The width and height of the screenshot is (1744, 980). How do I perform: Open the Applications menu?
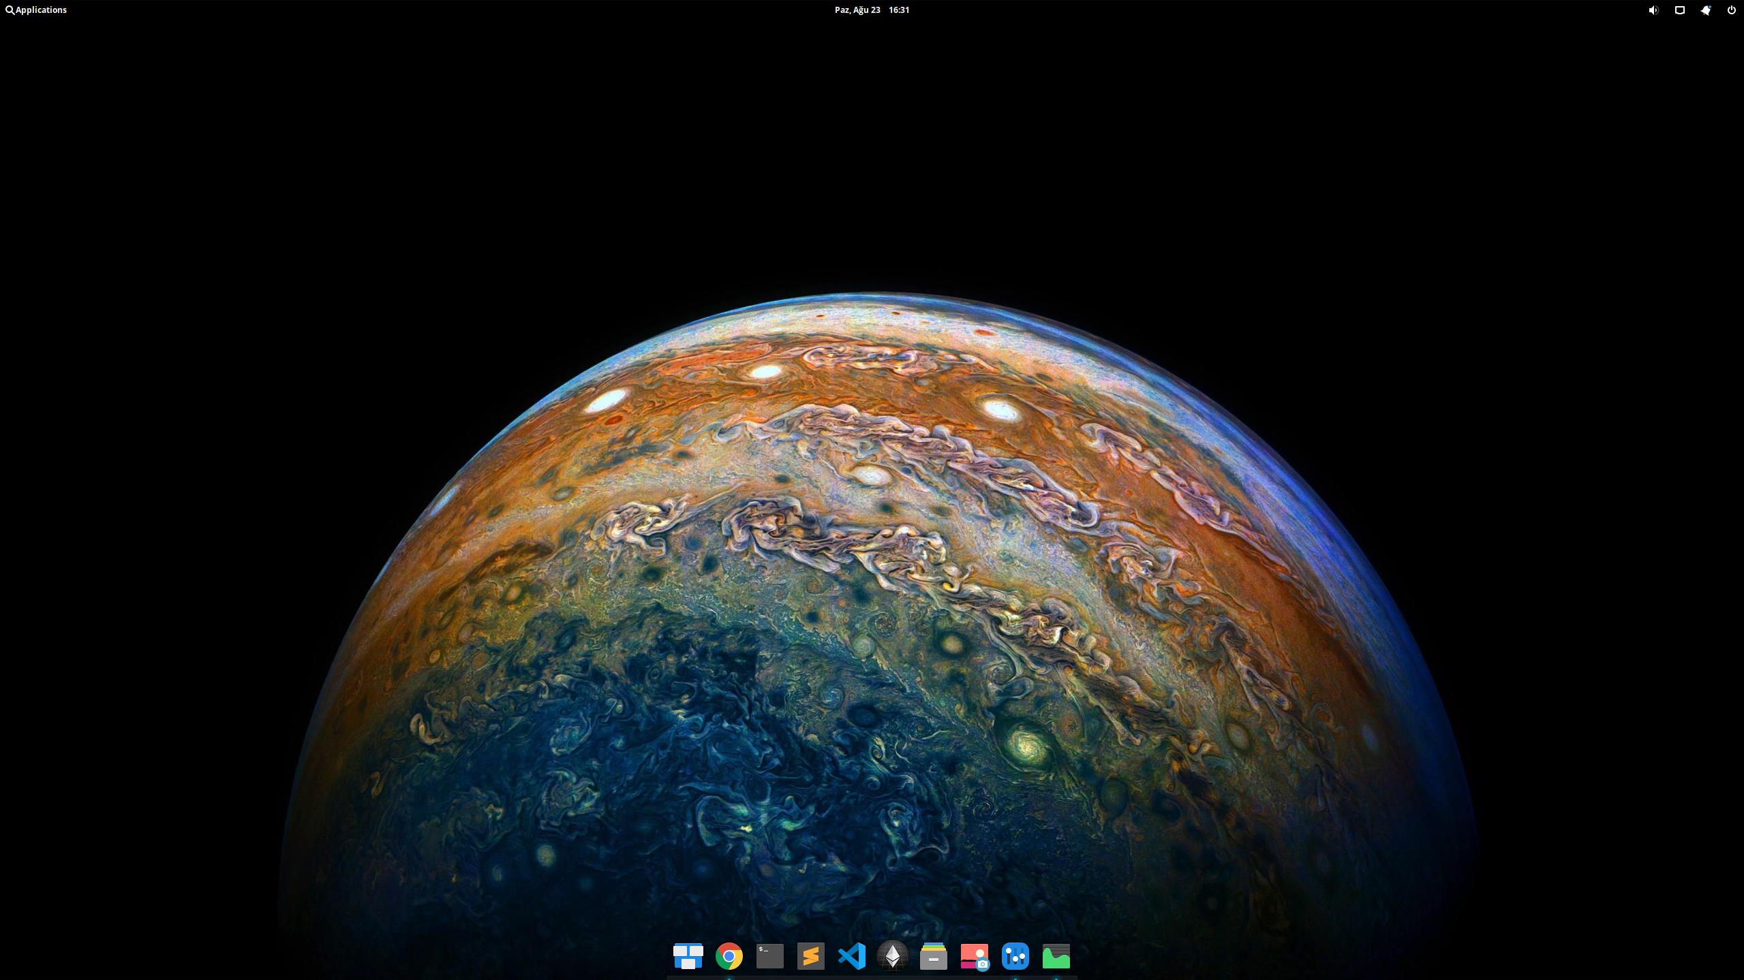pos(41,10)
